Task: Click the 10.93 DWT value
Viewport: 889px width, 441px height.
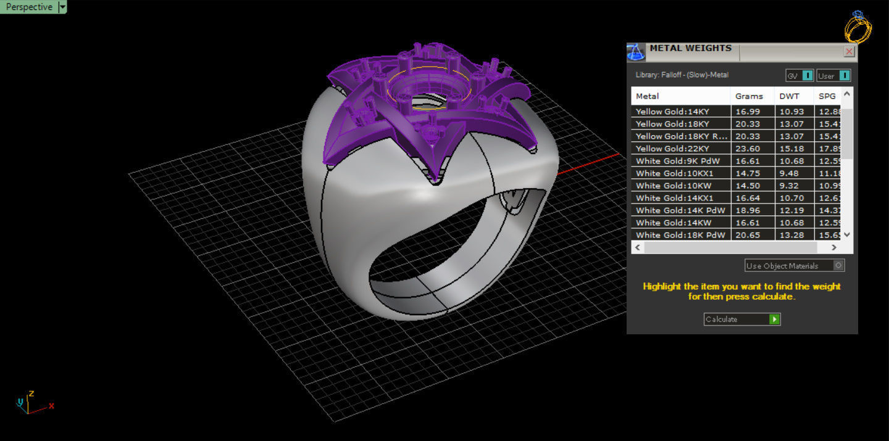Action: 791,112
